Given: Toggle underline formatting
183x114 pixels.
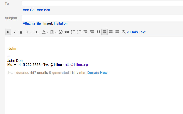Looking at the screenshot, I should (21, 32).
